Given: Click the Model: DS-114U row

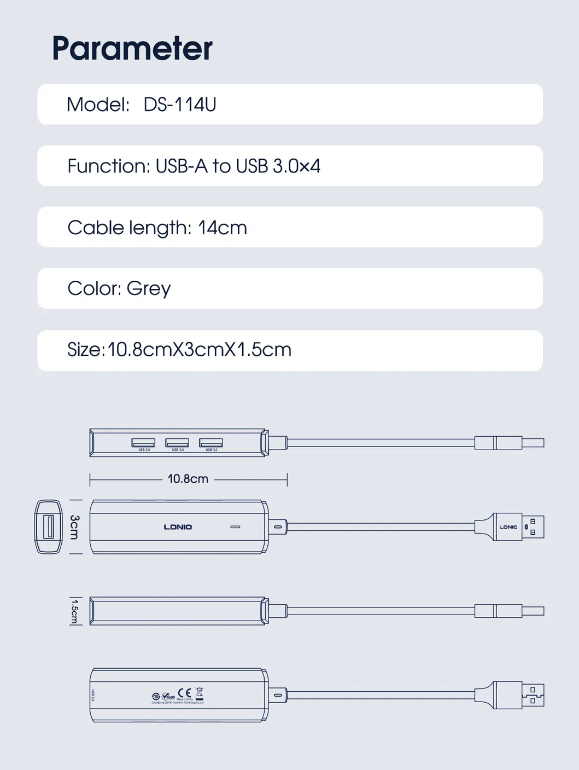Looking at the screenshot, I should [290, 104].
